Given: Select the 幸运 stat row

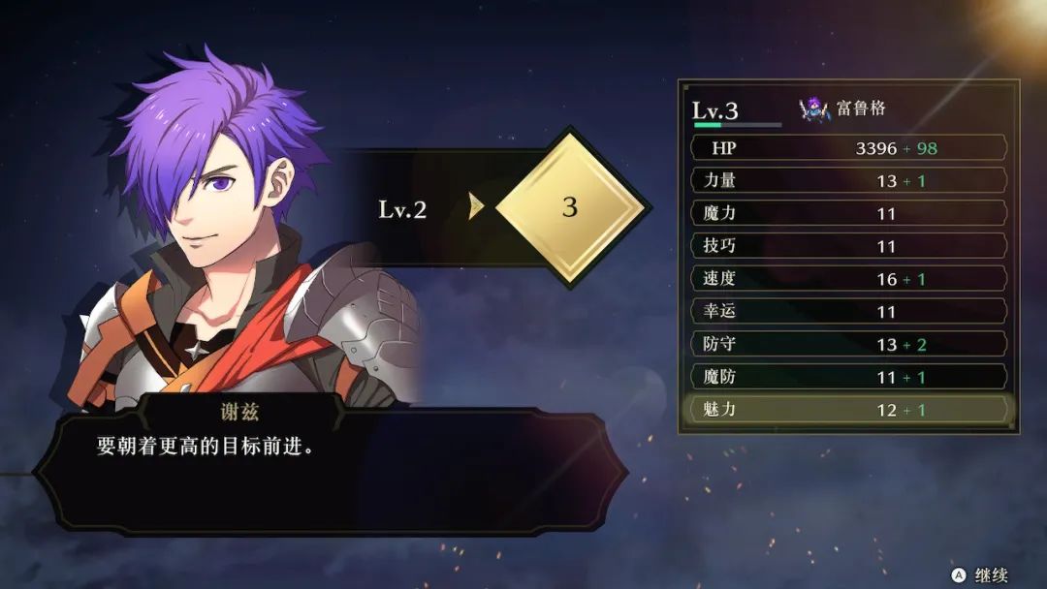Looking at the screenshot, I should coord(848,312).
